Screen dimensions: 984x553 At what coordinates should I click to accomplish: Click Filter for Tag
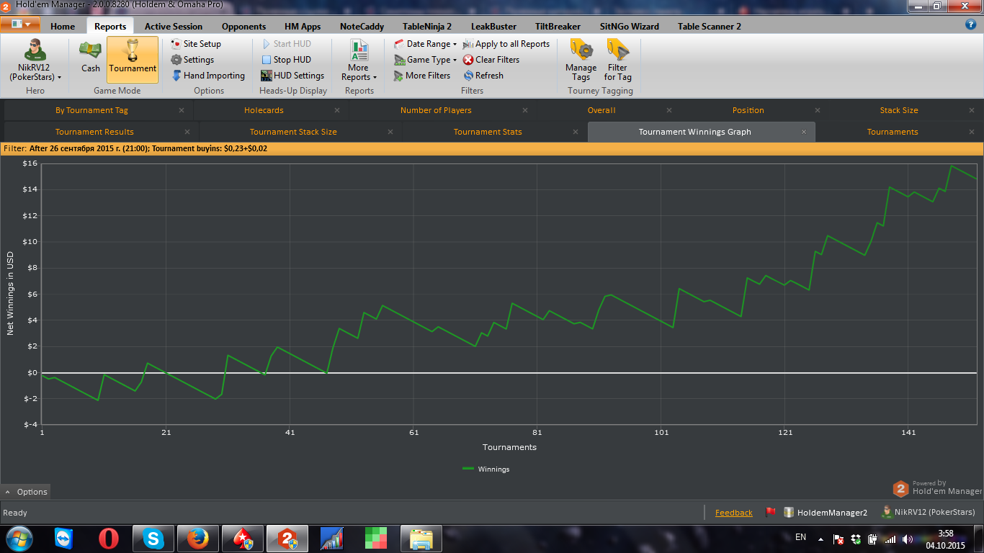coord(618,60)
